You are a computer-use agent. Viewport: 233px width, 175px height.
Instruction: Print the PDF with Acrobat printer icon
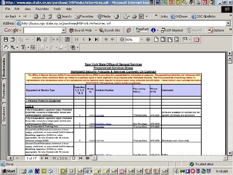point(13,40)
